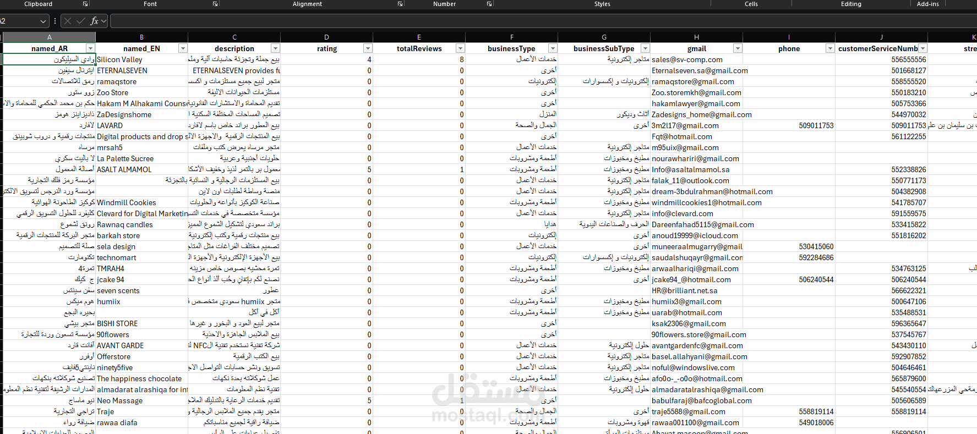Open the Font settings dialog launcher
Screen dimensions: 977x434
pos(215,4)
